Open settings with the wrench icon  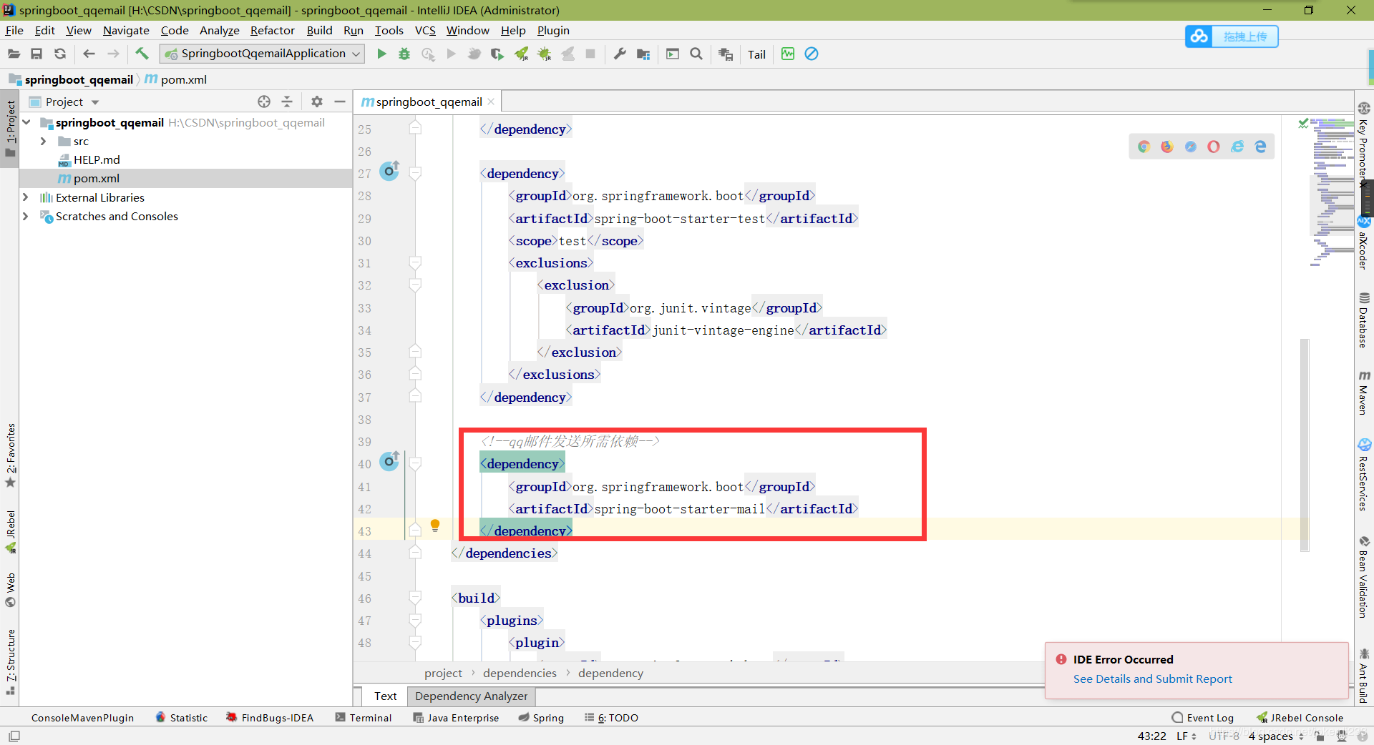[x=620, y=54]
